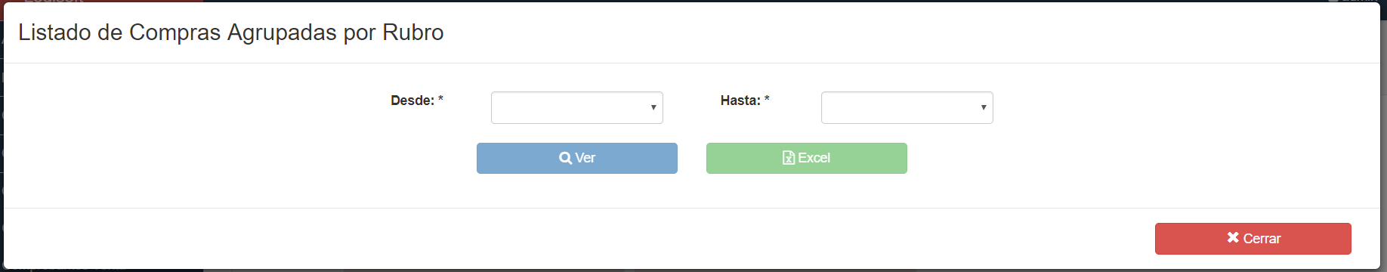This screenshot has width=1387, height=272.
Task: View the report with the Ver button
Action: 577,158
